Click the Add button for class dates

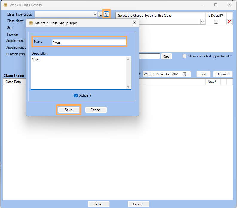(x=203, y=74)
